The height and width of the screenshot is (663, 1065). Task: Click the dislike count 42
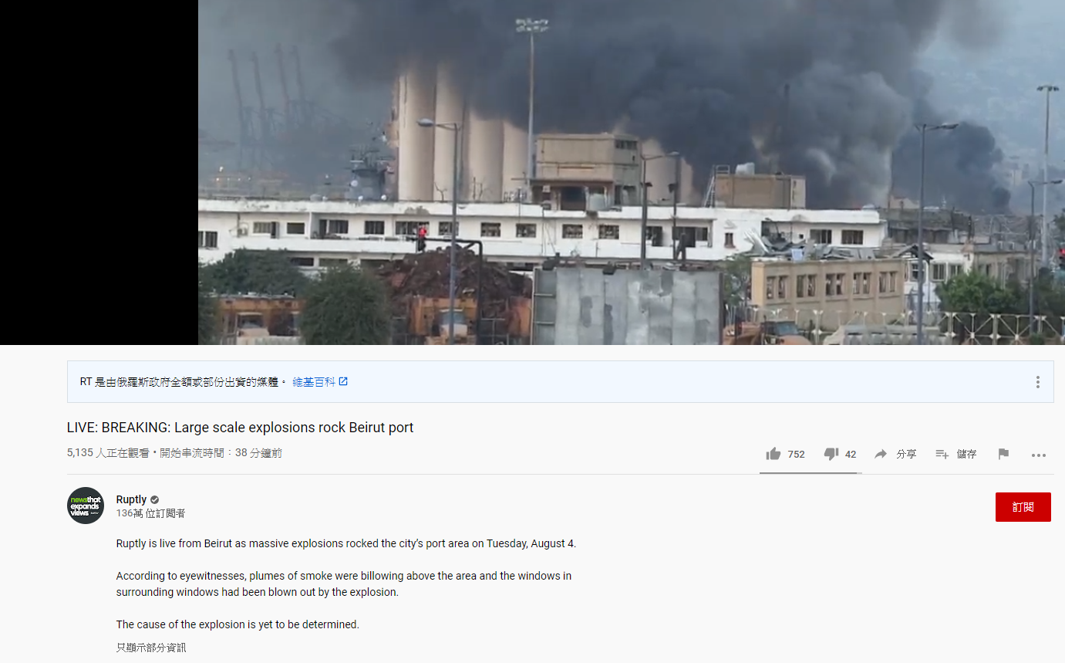coord(851,455)
